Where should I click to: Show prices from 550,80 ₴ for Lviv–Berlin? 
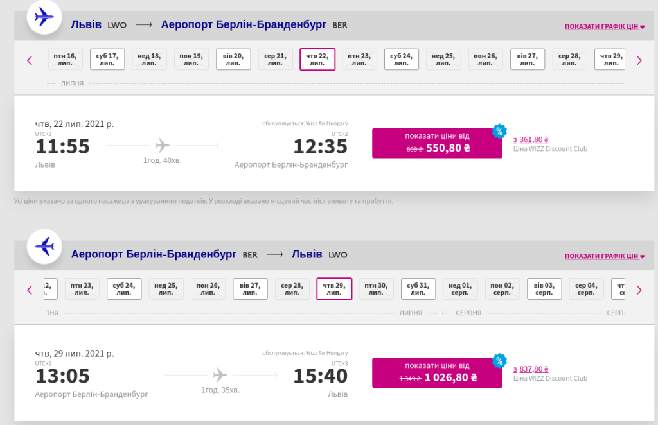437,143
